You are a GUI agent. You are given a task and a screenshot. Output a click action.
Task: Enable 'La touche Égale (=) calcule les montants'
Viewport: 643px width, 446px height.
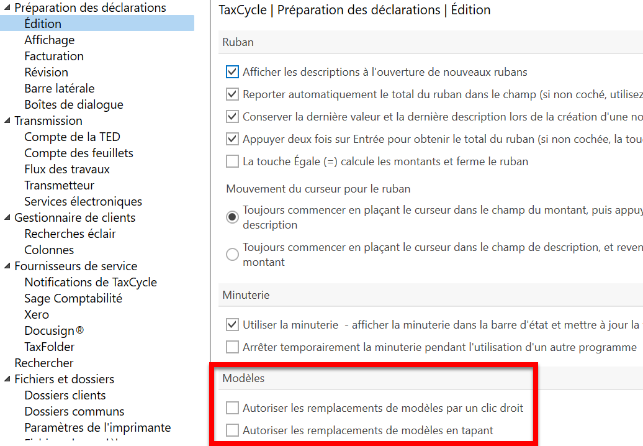pyautogui.click(x=232, y=161)
